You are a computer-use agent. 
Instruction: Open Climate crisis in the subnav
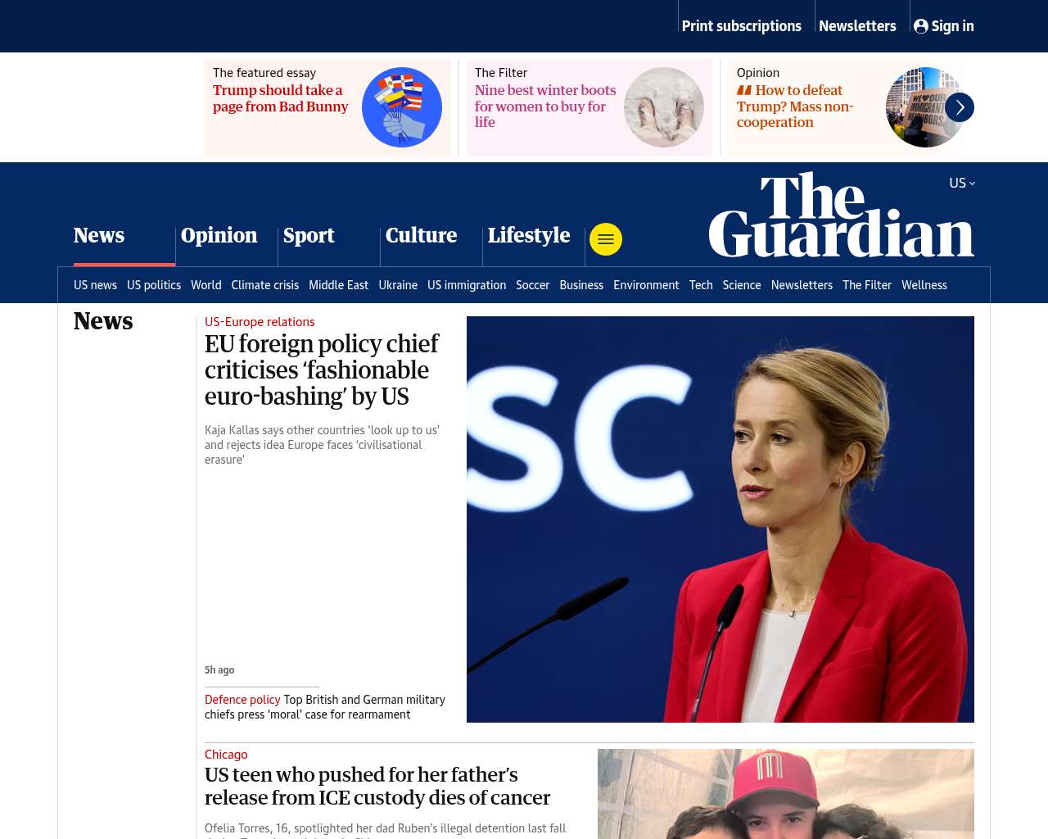pyautogui.click(x=264, y=285)
